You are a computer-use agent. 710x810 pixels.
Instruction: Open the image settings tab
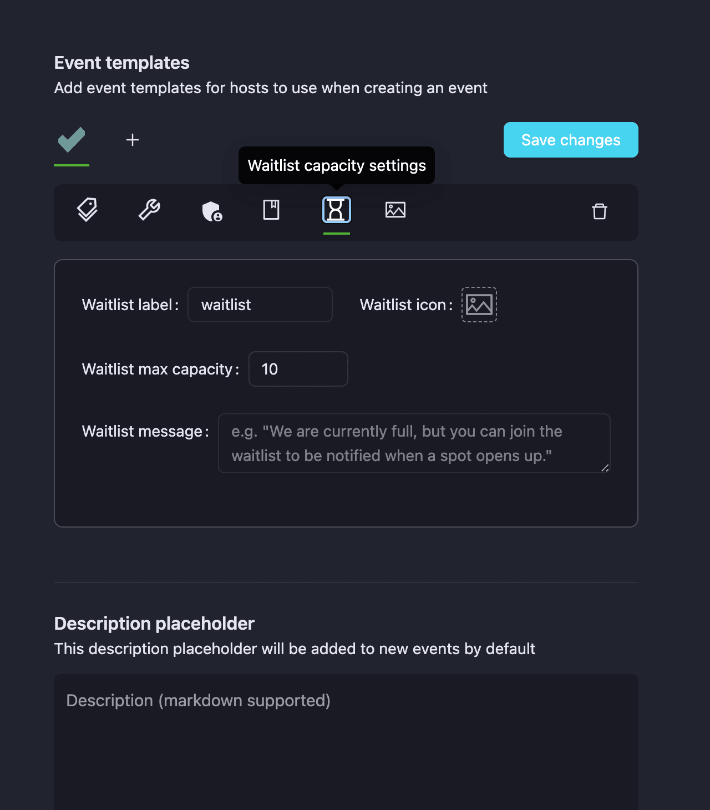395,210
